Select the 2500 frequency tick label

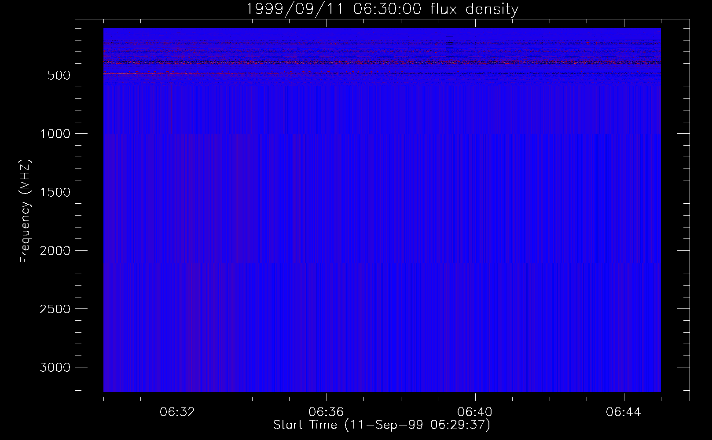55,309
